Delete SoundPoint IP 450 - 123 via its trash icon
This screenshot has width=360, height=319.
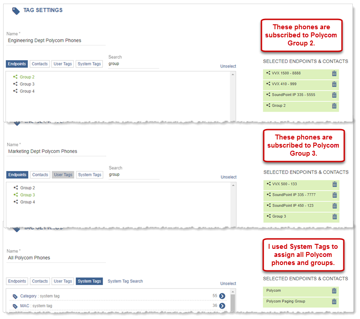click(x=334, y=206)
